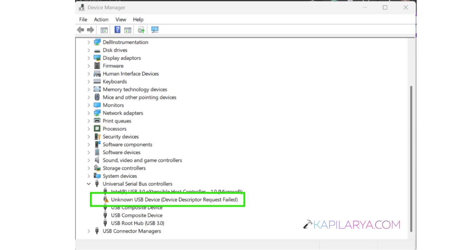This screenshot has width=476, height=250.
Task: Click the action pane toolbar icon
Action: [128, 30]
